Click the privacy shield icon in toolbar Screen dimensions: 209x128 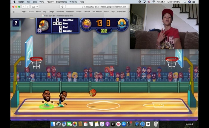pos(62,7)
